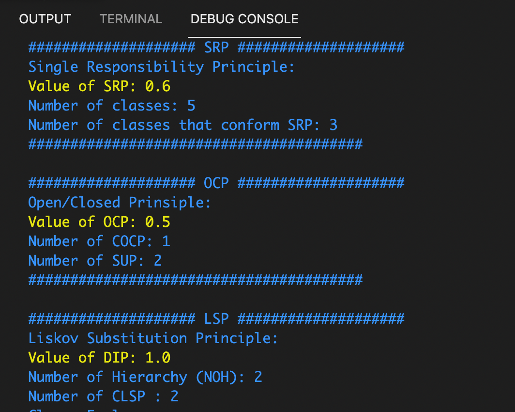Click the 'Value of DIP: 1.0' line
The image size is (515, 412).
coord(99,358)
